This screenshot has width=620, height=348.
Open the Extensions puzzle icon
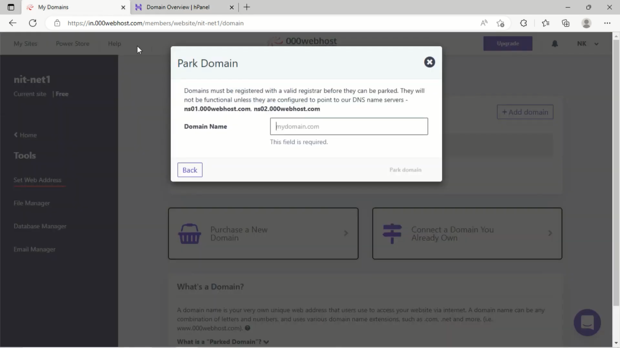(523, 23)
